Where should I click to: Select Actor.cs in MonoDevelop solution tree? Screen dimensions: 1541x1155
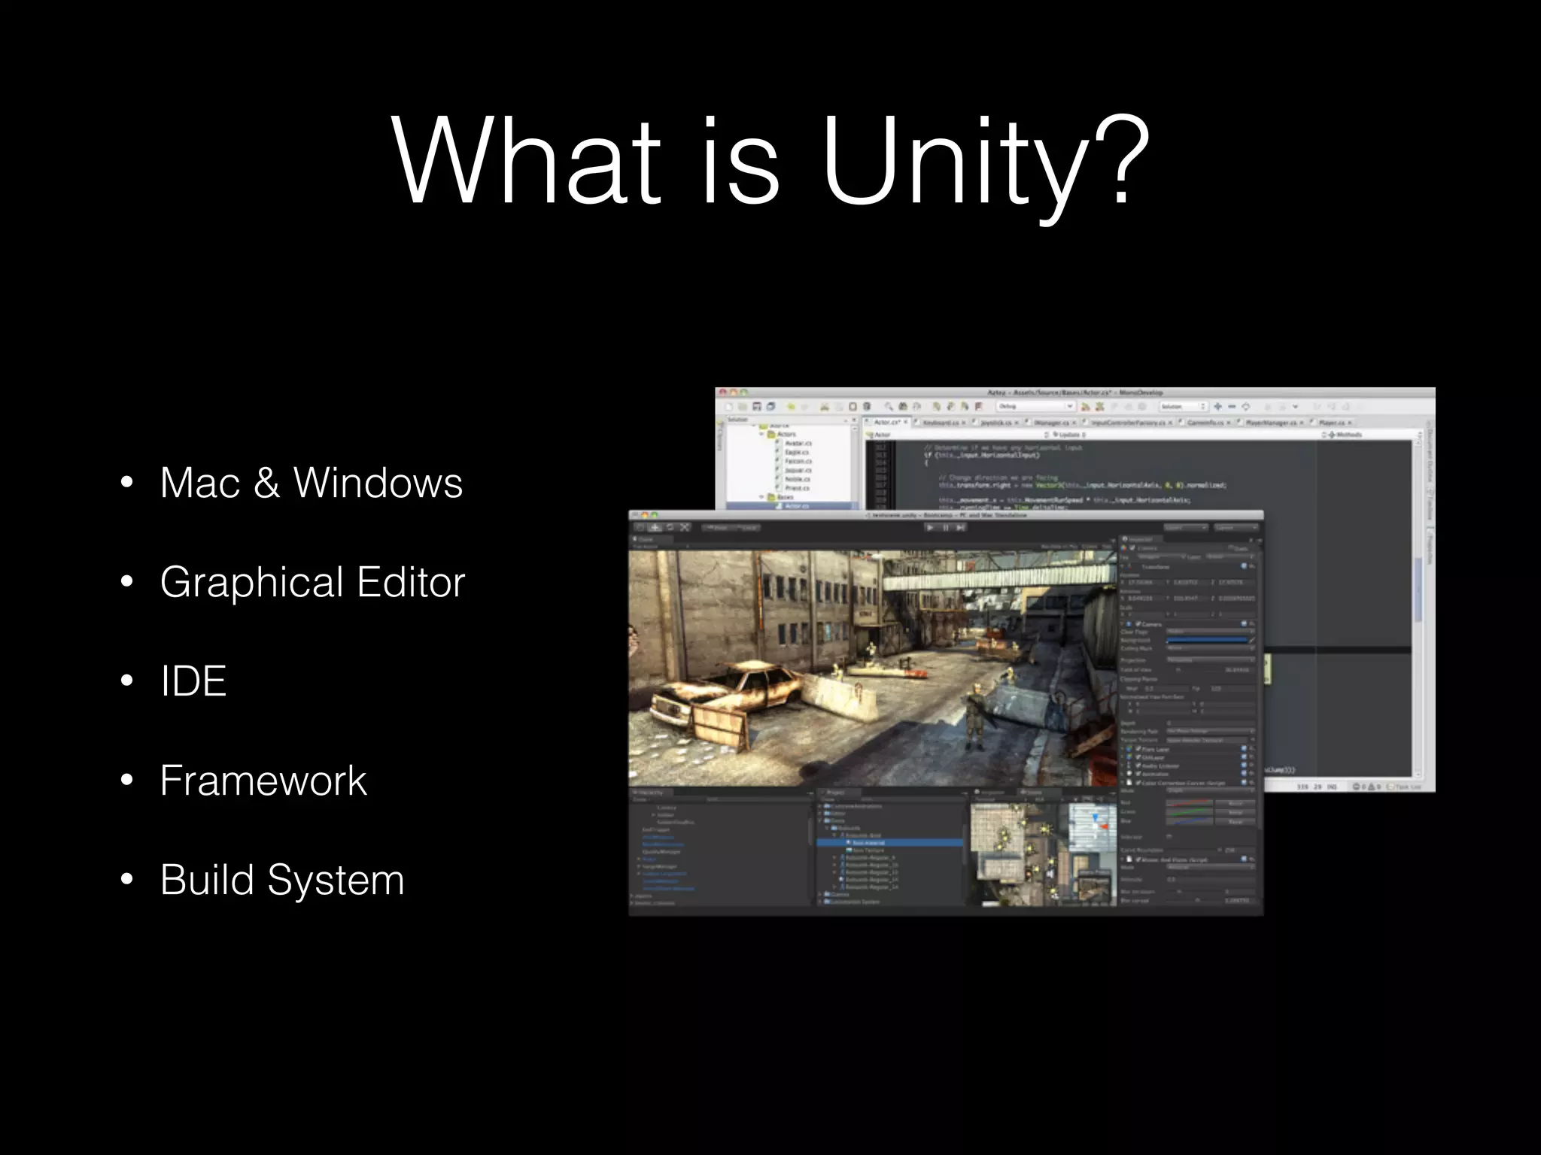tap(796, 506)
